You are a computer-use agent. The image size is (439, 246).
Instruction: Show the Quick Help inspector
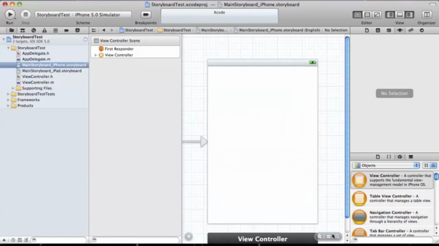[x=378, y=30]
